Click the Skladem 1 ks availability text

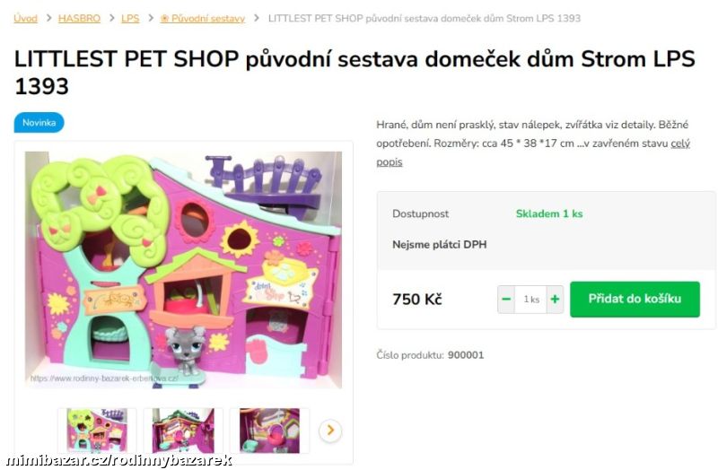549,213
